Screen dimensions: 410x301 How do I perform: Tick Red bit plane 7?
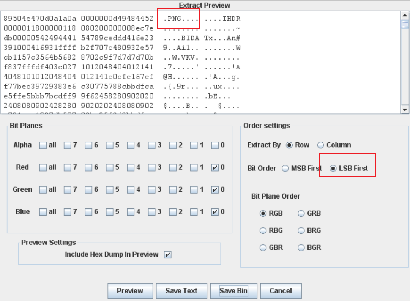pyautogui.click(x=68, y=167)
